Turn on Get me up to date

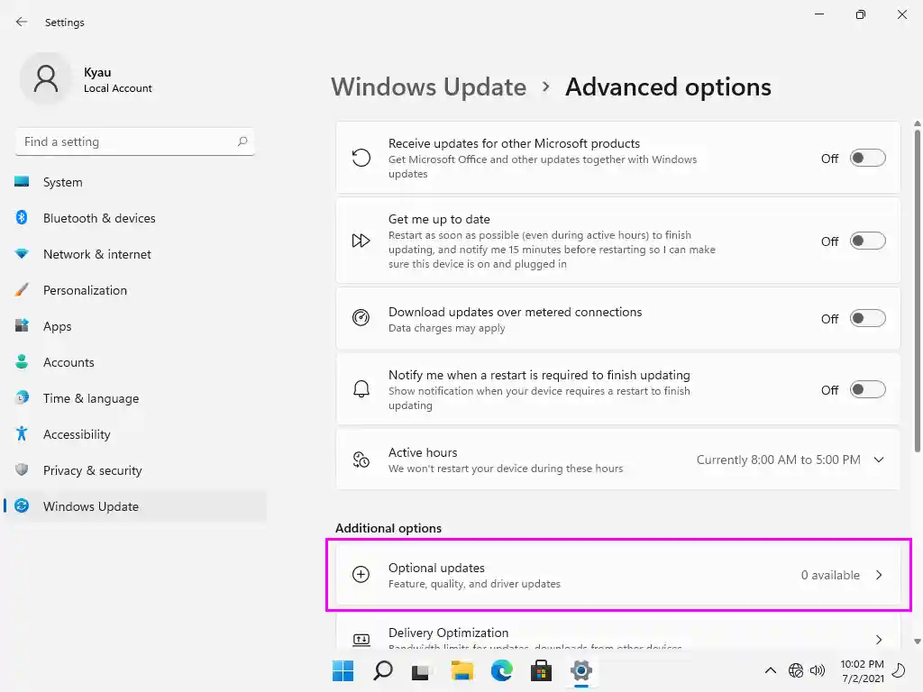868,241
